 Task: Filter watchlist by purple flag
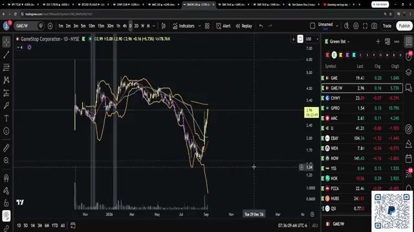pyautogui.click(x=347, y=55)
